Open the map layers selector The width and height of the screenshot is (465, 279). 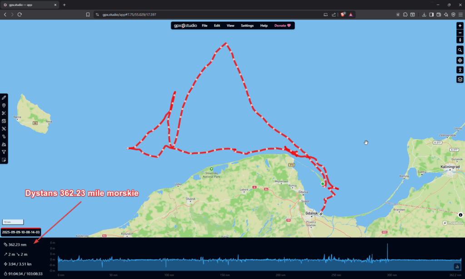pyautogui.click(x=460, y=79)
